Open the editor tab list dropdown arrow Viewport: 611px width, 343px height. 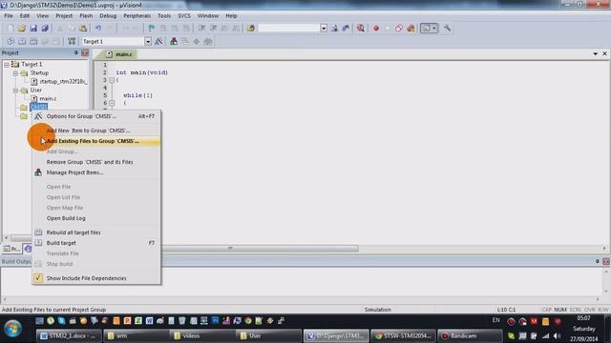[x=596, y=53]
